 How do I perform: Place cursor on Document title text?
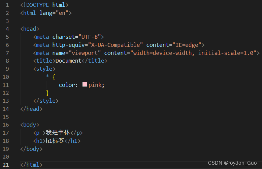(x=68, y=61)
